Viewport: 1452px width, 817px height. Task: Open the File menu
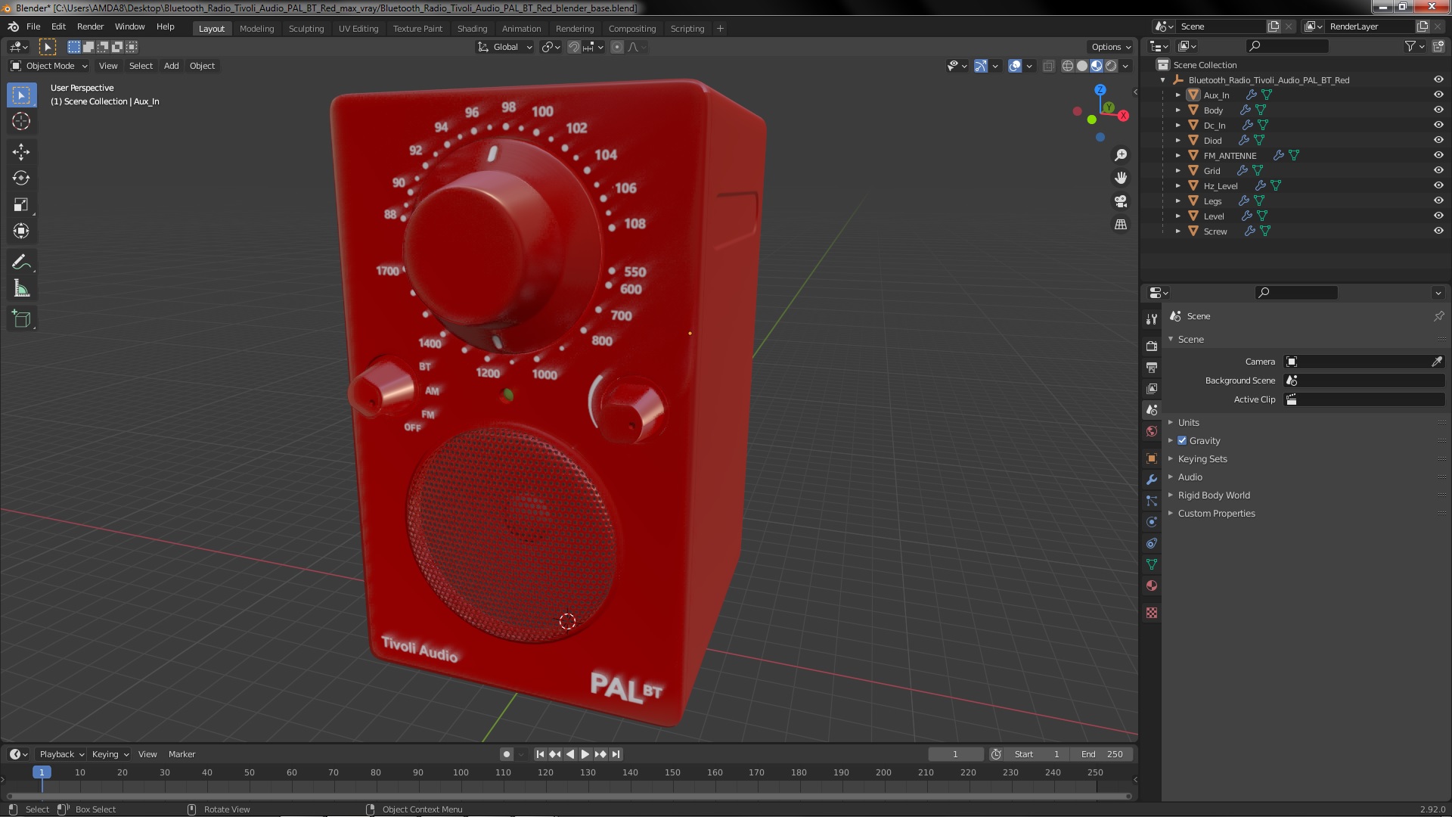pos(33,26)
